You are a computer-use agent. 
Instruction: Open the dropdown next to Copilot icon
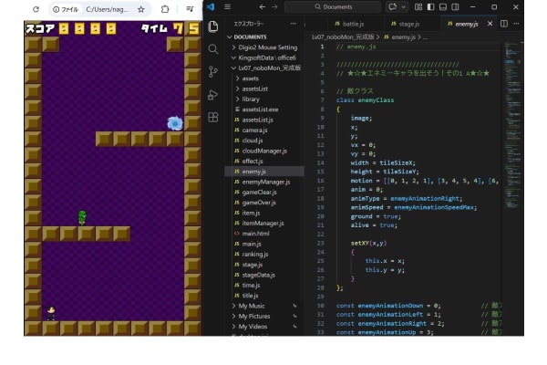click(403, 6)
